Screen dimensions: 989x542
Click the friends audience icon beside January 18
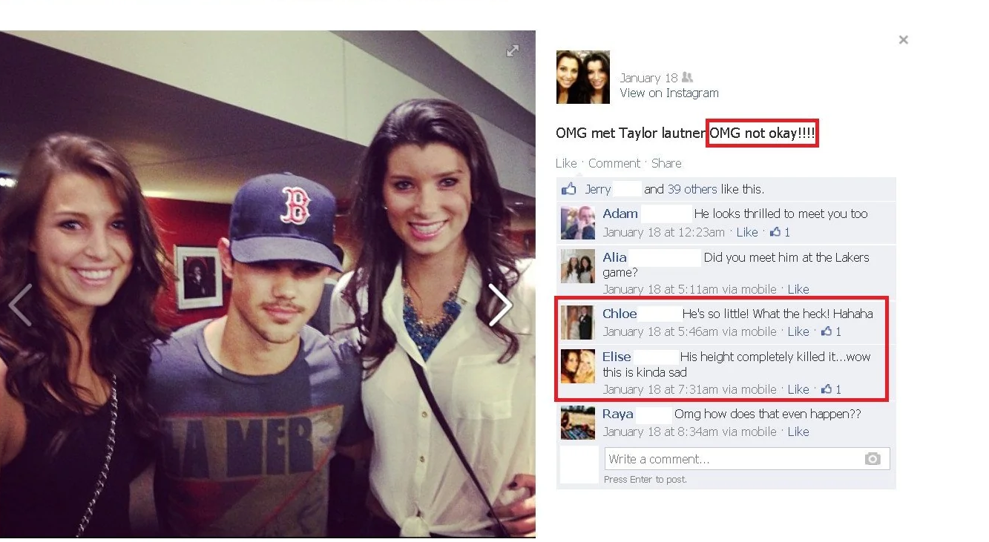(687, 77)
